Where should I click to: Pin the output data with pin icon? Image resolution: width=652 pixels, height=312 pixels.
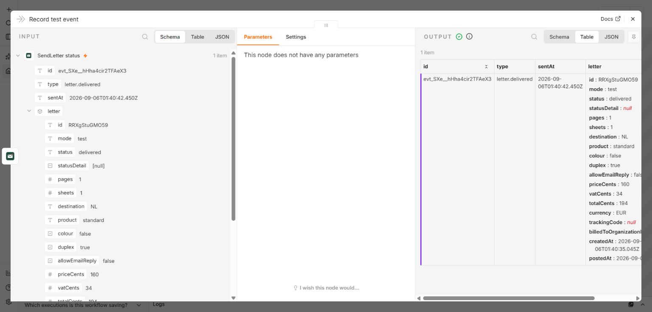[634, 37]
